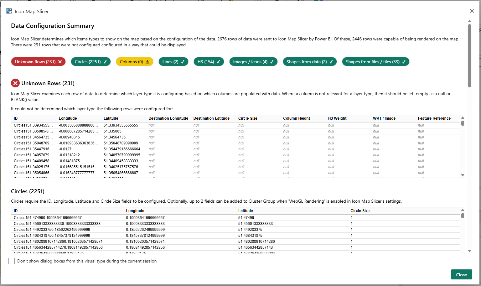Close the dialog with the top-right X

pos(472,11)
